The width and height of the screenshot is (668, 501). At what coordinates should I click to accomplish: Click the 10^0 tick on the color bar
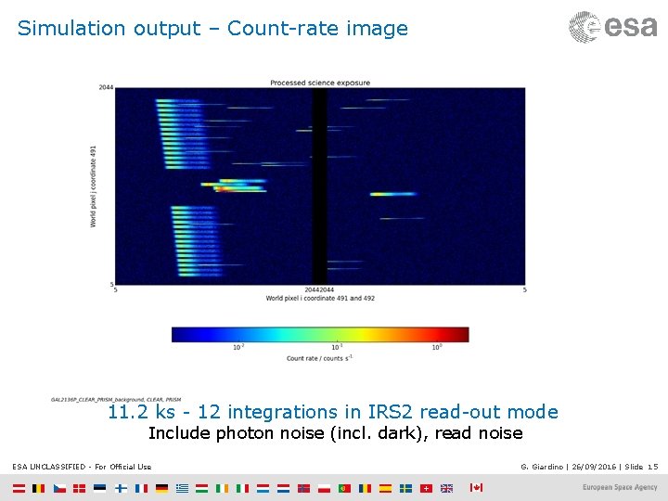pyautogui.click(x=437, y=347)
